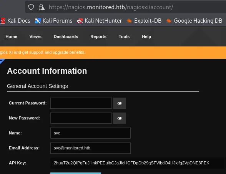This screenshot has width=226, height=174.
Task: Click the padlock site security icon
Action: click(42, 7)
